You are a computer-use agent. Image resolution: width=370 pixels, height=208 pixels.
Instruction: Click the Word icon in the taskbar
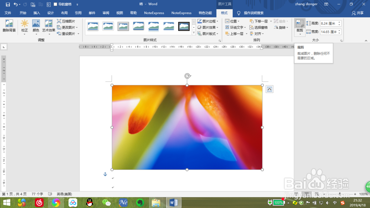[x=174, y=202]
